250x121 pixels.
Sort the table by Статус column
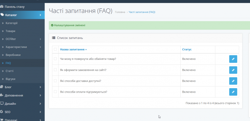[187, 49]
